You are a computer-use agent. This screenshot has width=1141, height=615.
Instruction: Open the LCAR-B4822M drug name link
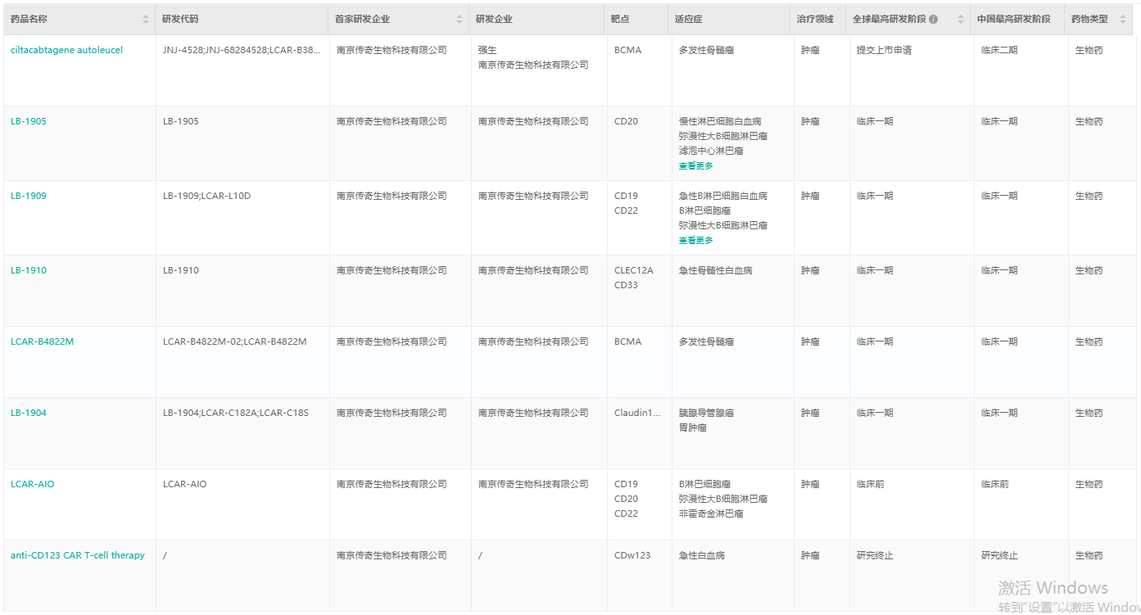click(x=42, y=341)
